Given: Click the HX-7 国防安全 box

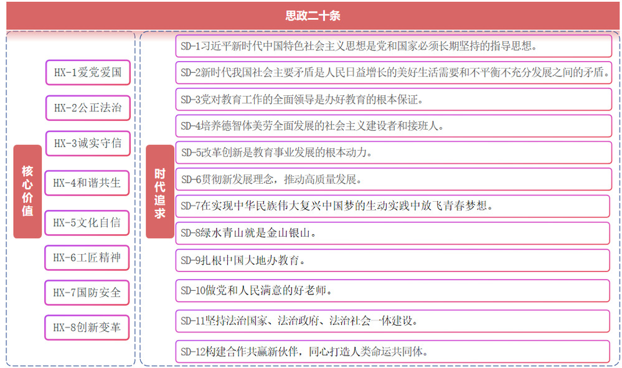Looking at the screenshot, I should click(x=87, y=292).
